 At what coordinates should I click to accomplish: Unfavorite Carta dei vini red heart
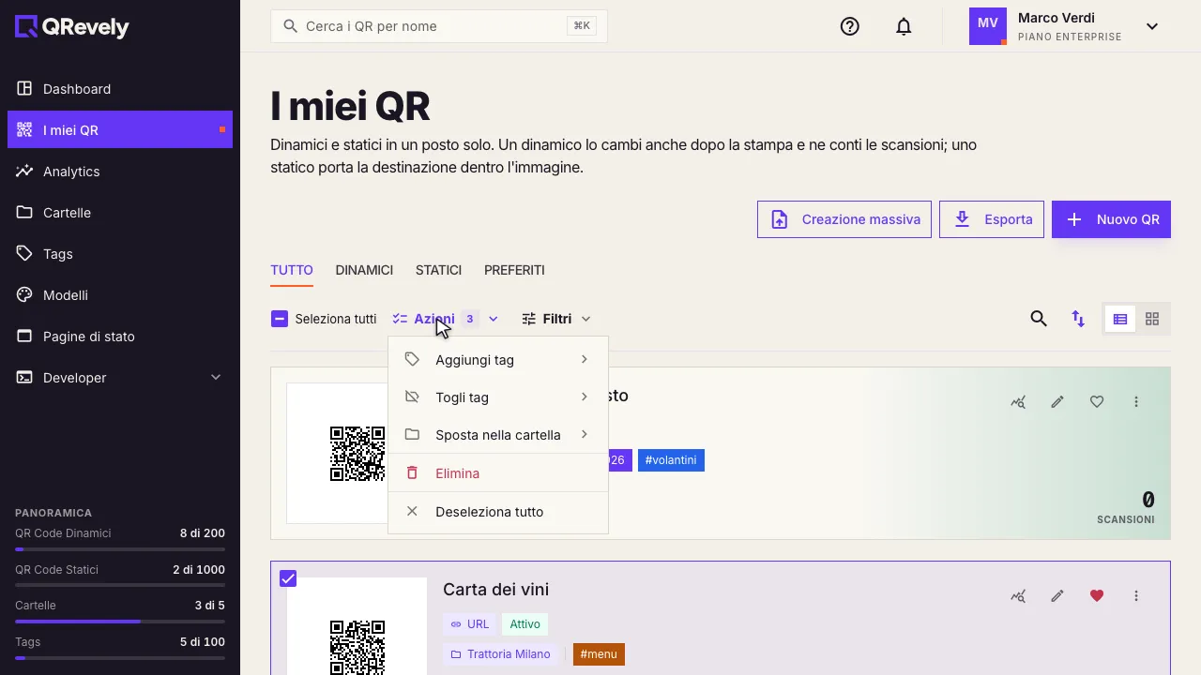(1097, 595)
